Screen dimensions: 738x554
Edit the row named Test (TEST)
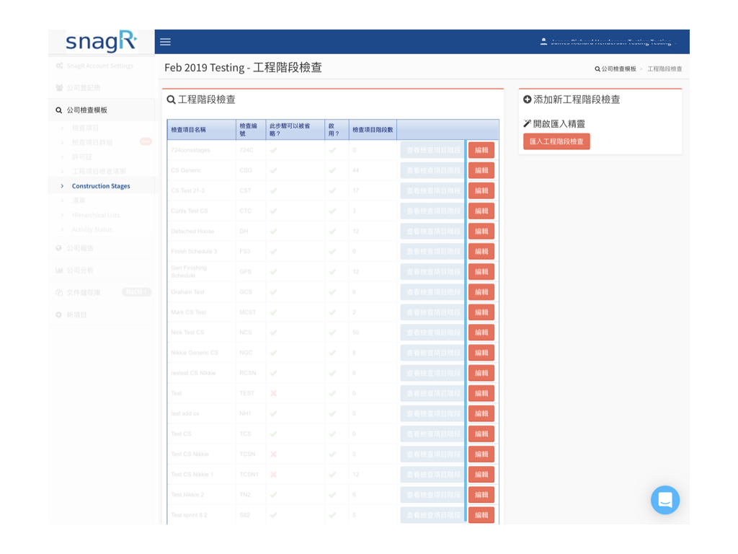click(x=481, y=393)
